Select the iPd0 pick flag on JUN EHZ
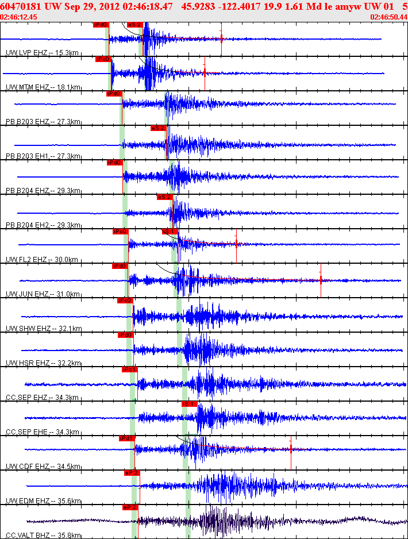Viewport: 408px width, 539px height. click(x=120, y=266)
